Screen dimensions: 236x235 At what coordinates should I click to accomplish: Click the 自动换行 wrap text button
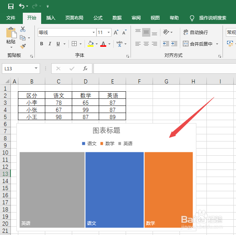pyautogui.click(x=196, y=32)
